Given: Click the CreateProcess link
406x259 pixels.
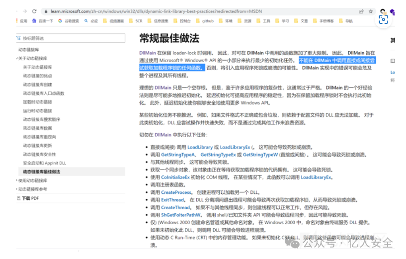Looking at the screenshot, I should click(x=176, y=192).
